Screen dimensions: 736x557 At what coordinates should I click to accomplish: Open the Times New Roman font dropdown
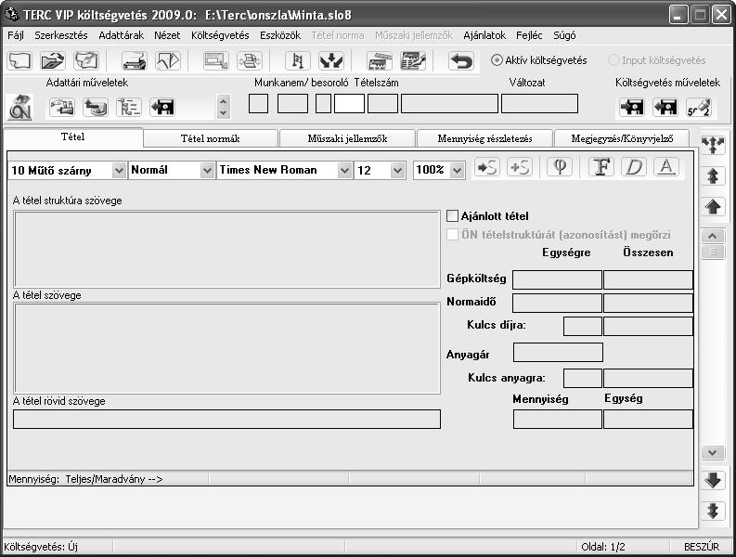[x=344, y=171]
